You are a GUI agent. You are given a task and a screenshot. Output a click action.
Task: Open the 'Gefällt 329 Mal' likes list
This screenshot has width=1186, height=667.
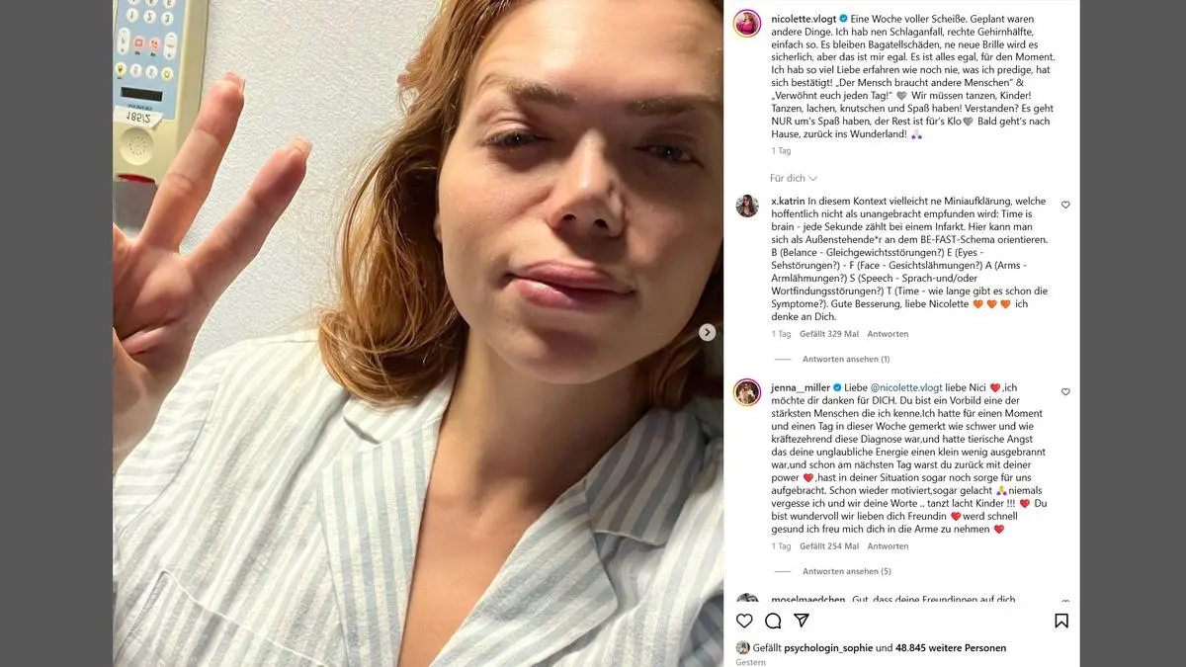pyautogui.click(x=829, y=334)
